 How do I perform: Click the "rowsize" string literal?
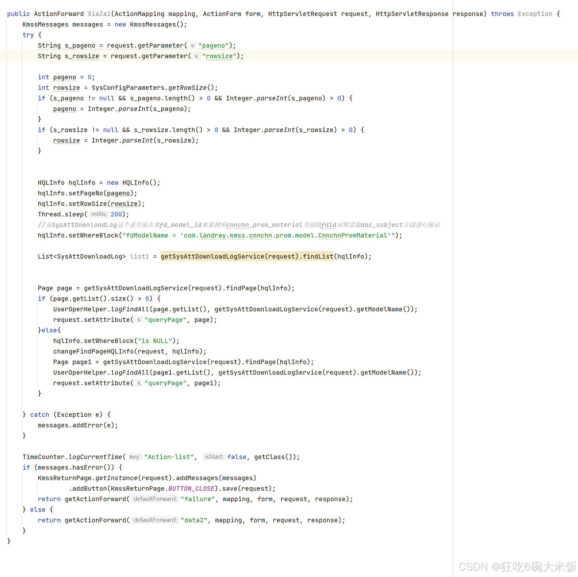(x=219, y=56)
